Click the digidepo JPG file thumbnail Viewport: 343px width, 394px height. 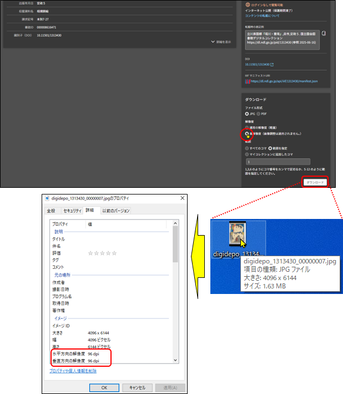239,235
